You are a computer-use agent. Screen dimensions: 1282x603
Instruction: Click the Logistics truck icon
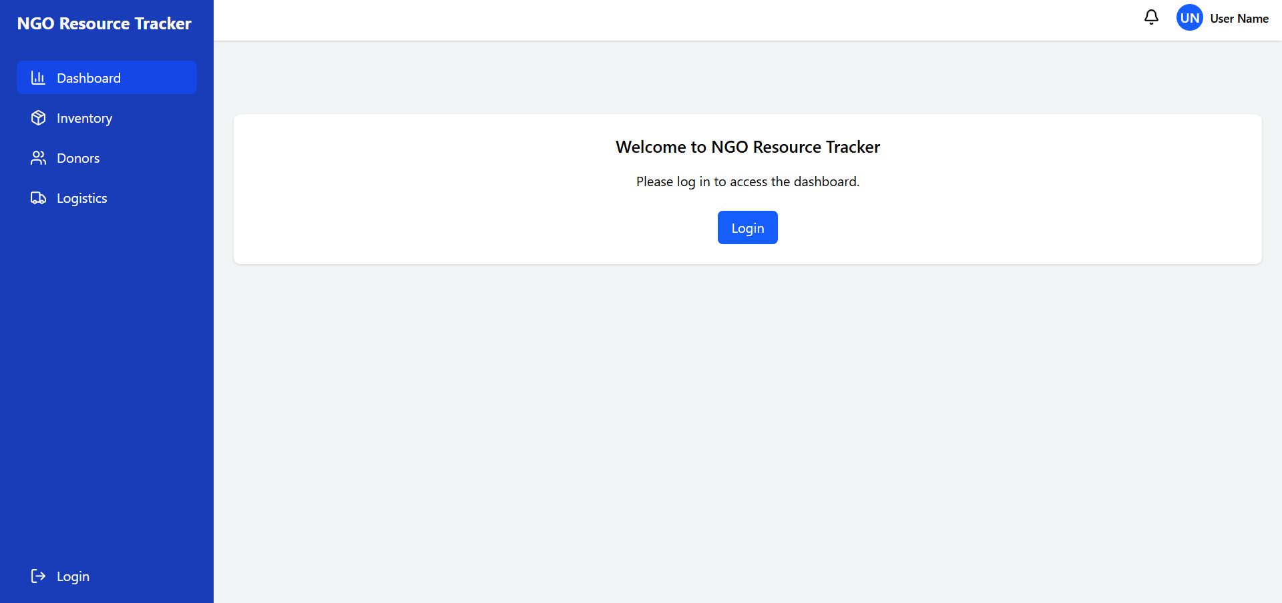[38, 198]
